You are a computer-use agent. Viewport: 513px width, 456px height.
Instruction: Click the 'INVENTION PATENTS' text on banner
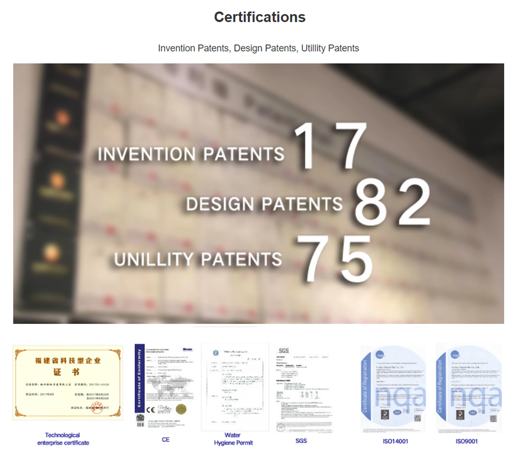point(191,154)
